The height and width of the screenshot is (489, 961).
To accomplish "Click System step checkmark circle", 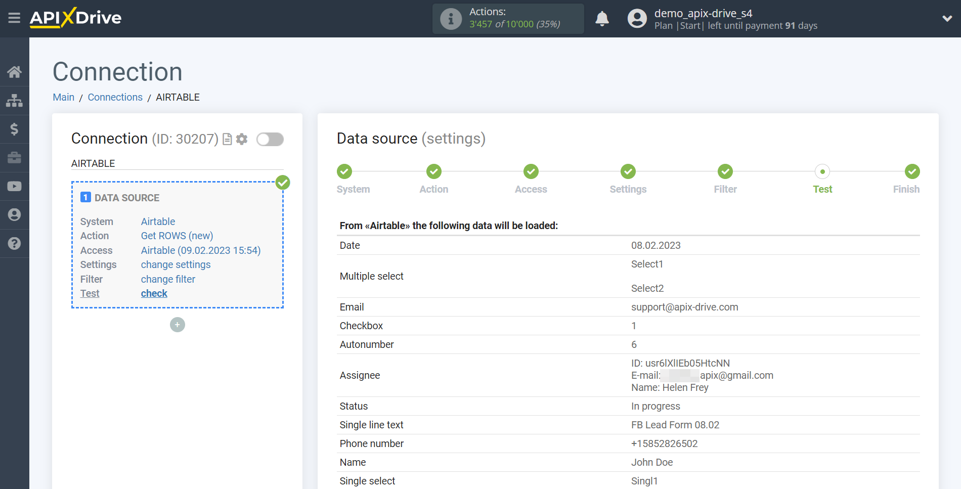I will tap(344, 171).
